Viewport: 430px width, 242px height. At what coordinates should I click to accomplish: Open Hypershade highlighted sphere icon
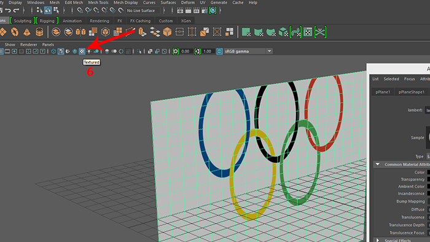(213, 10)
